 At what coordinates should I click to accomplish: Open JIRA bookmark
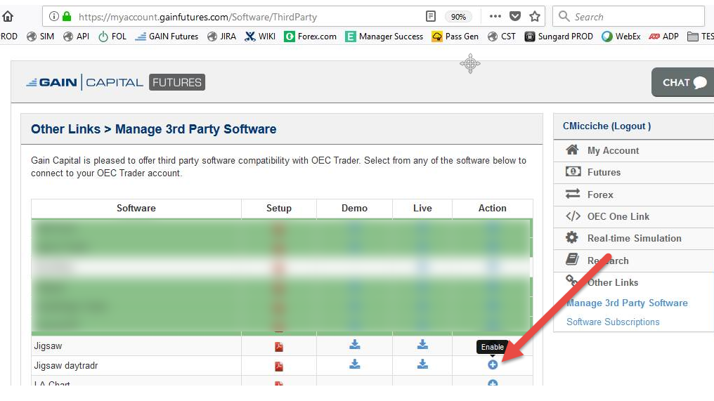coord(221,37)
